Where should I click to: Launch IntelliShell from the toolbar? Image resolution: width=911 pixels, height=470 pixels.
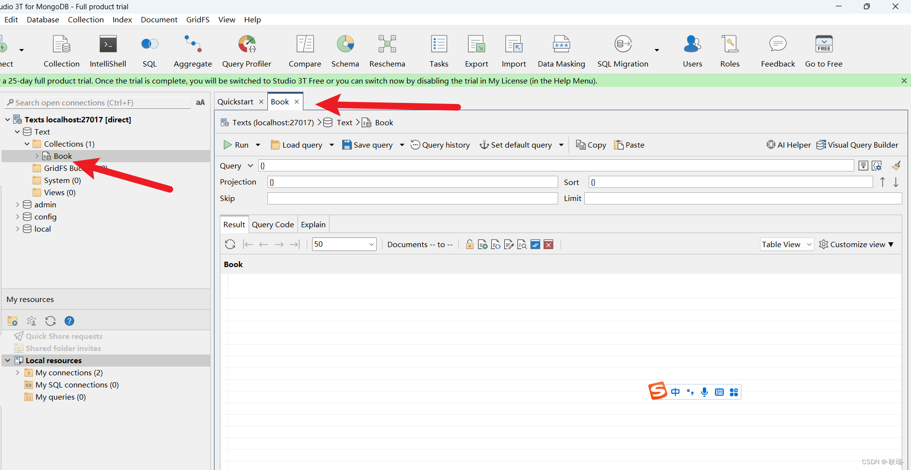108,51
